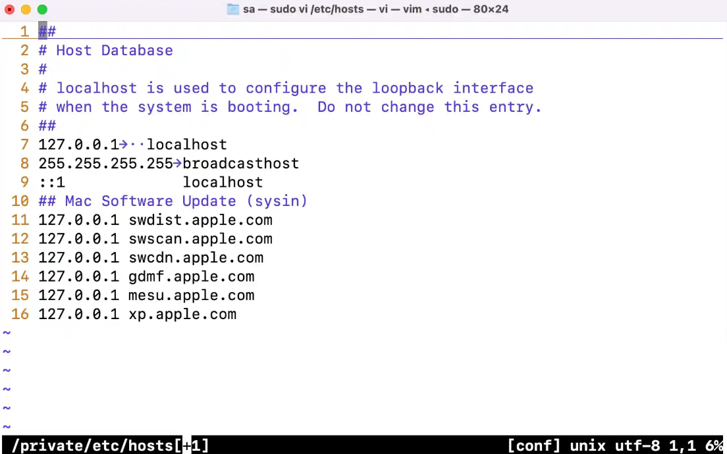Image resolution: width=727 pixels, height=454 pixels.
Task: Click the highlighted cursor block on line 1
Action: pos(43,32)
